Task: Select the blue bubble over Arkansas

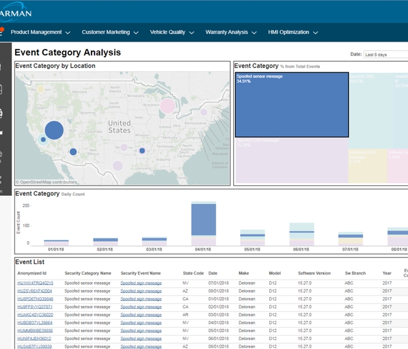Action: [x=142, y=150]
